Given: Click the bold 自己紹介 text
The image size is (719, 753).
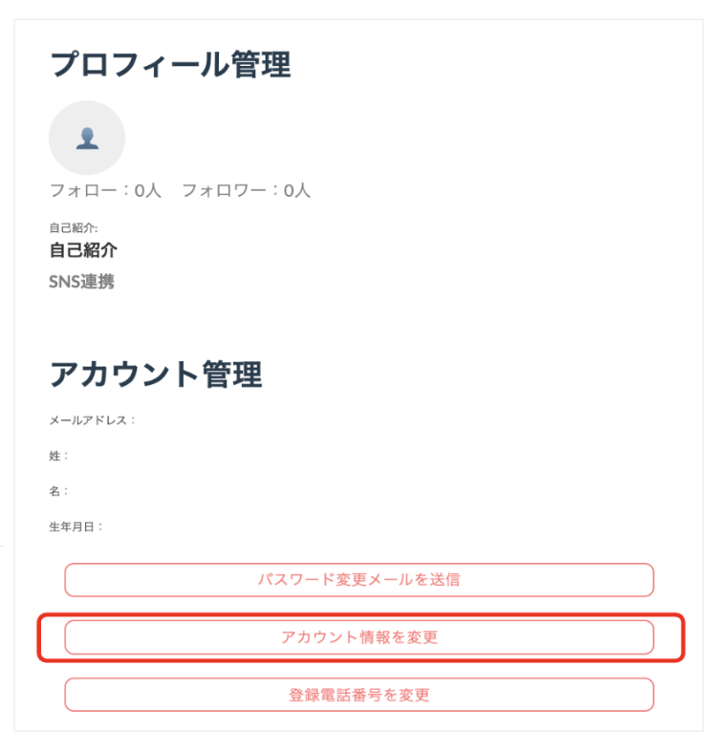Looking at the screenshot, I should tap(83, 250).
